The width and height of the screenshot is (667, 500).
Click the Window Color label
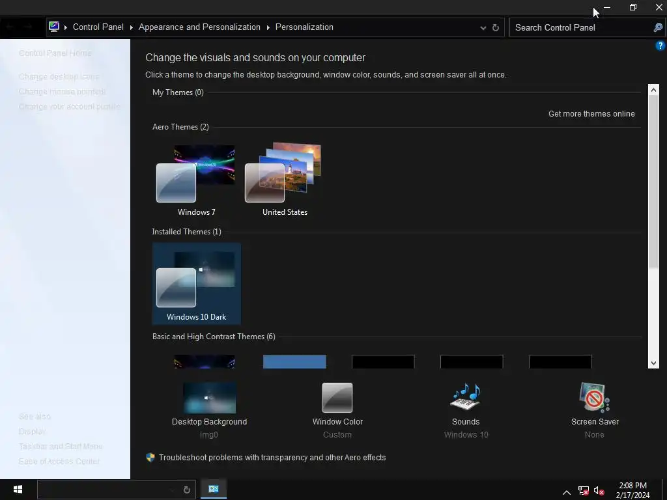[x=337, y=422]
